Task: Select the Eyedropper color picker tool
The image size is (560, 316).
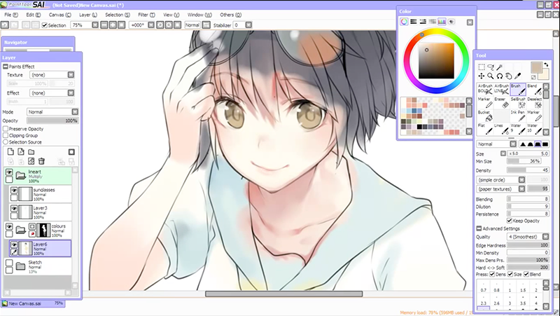Action: [x=518, y=76]
